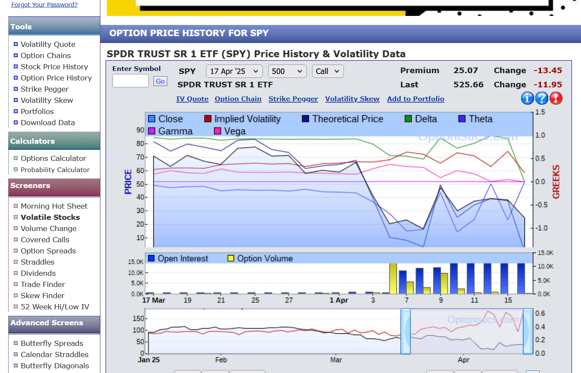Toggle the Delta legend swatch

(408, 119)
